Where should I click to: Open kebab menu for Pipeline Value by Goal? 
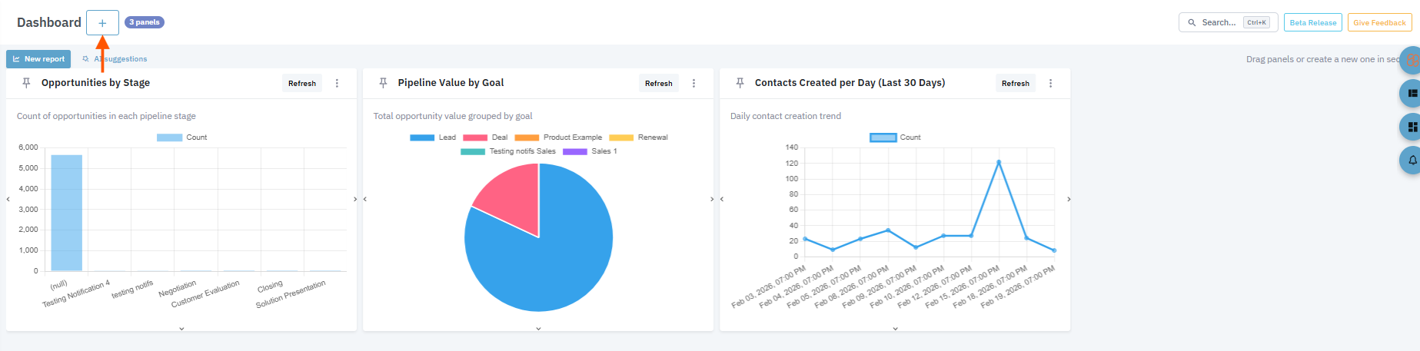point(693,83)
